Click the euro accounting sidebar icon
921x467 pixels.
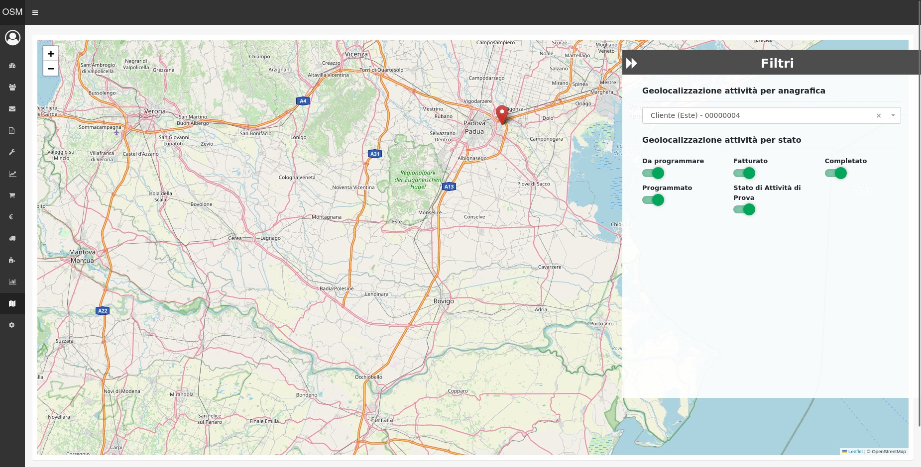[x=12, y=217]
